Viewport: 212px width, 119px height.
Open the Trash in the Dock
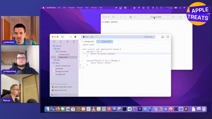pyautogui.click(x=204, y=109)
